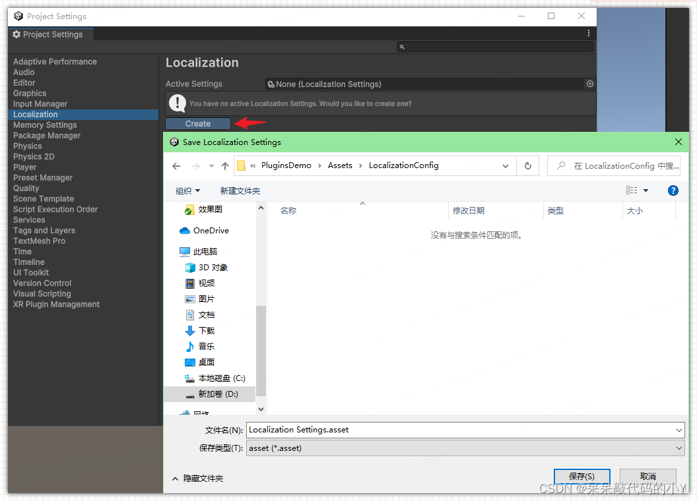Image resolution: width=697 pixels, height=501 pixels.
Task: Open 保存类型 asset dropdown
Action: click(465, 448)
